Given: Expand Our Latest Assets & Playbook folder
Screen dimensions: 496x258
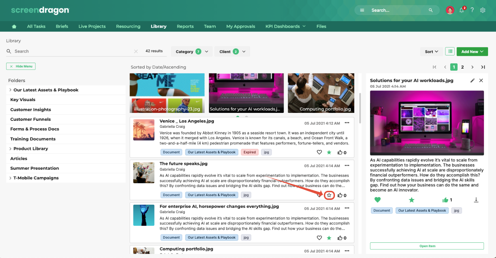Looking at the screenshot, I should point(10,90).
